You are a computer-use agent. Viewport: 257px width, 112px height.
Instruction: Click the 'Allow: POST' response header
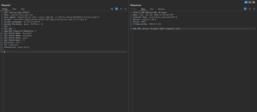(139, 22)
